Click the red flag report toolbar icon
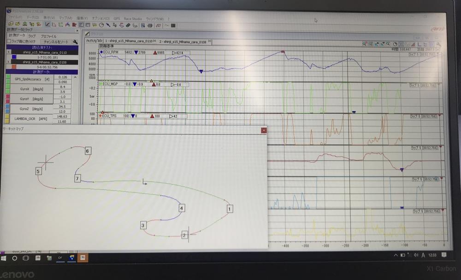This screenshot has height=280, width=461. 74,25
